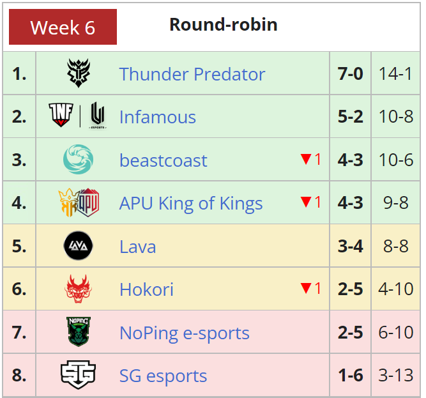
Task: Click the Thunder Predator team logo
Action: 79,73
